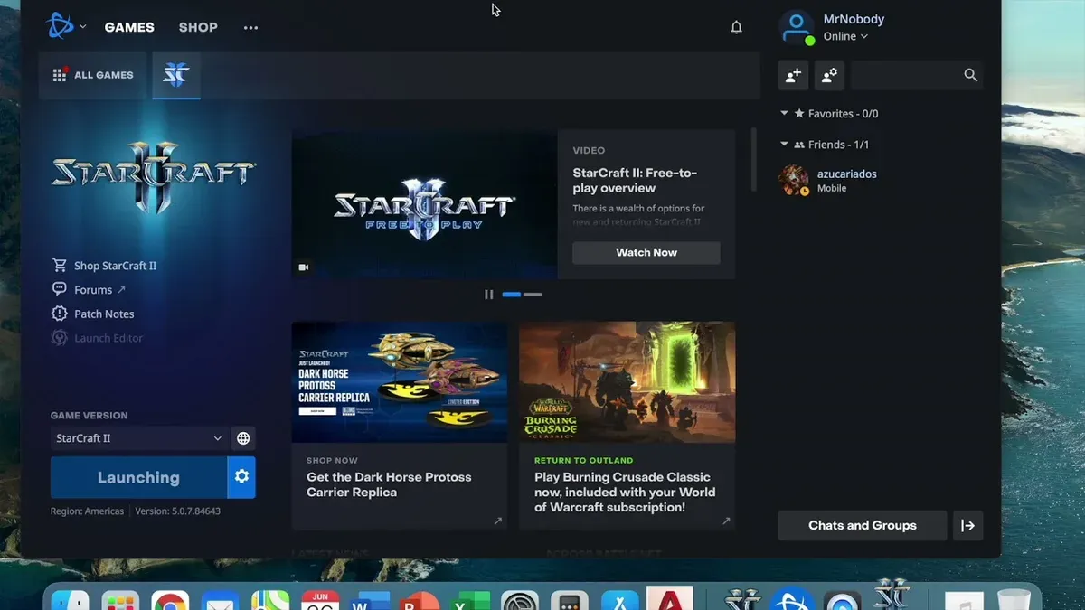This screenshot has width=1085, height=610.
Task: Open AutoCAD in the Dock
Action: coord(670,598)
